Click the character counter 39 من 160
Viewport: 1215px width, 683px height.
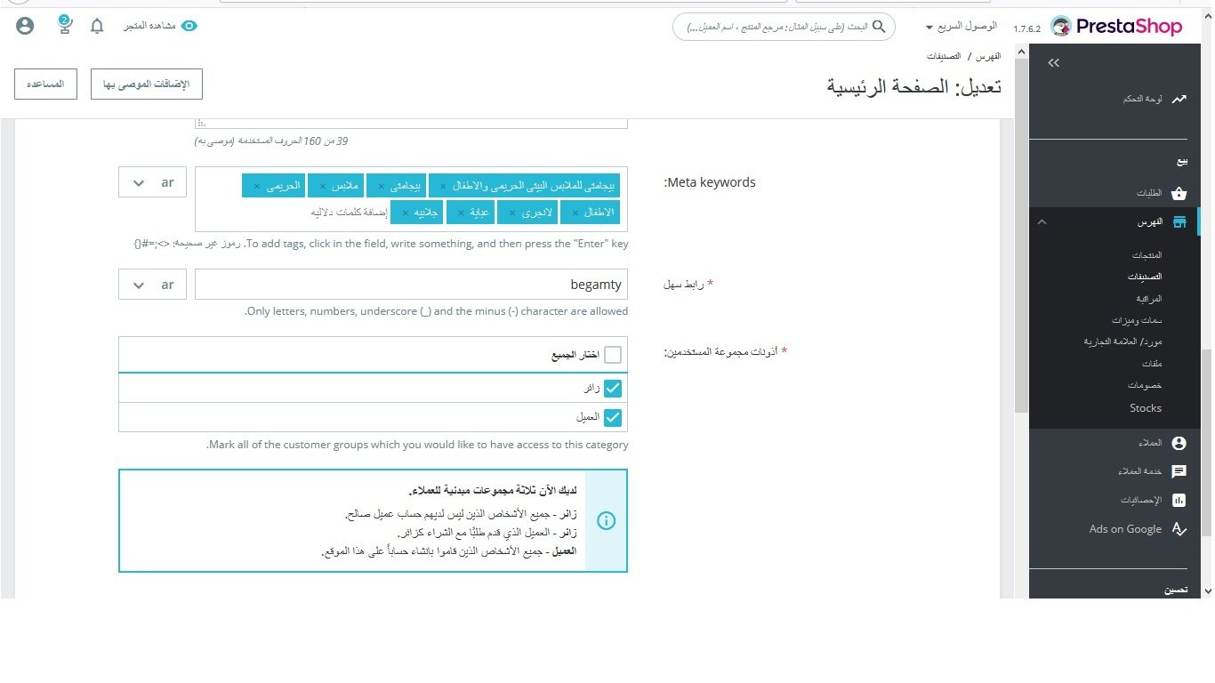click(x=271, y=141)
